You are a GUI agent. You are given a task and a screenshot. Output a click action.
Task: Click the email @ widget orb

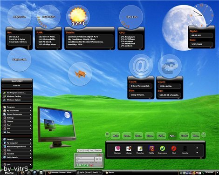point(141,66)
